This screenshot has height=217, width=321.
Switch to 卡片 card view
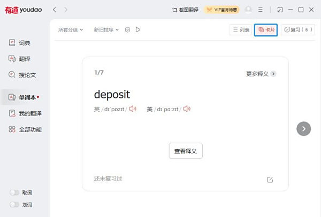tap(266, 30)
